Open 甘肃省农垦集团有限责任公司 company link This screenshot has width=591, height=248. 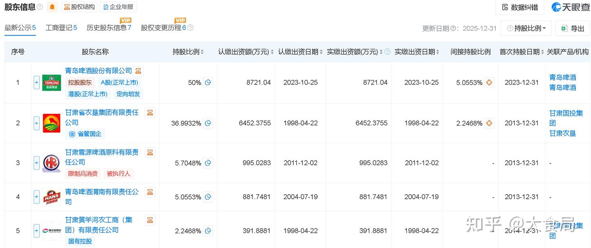102,117
